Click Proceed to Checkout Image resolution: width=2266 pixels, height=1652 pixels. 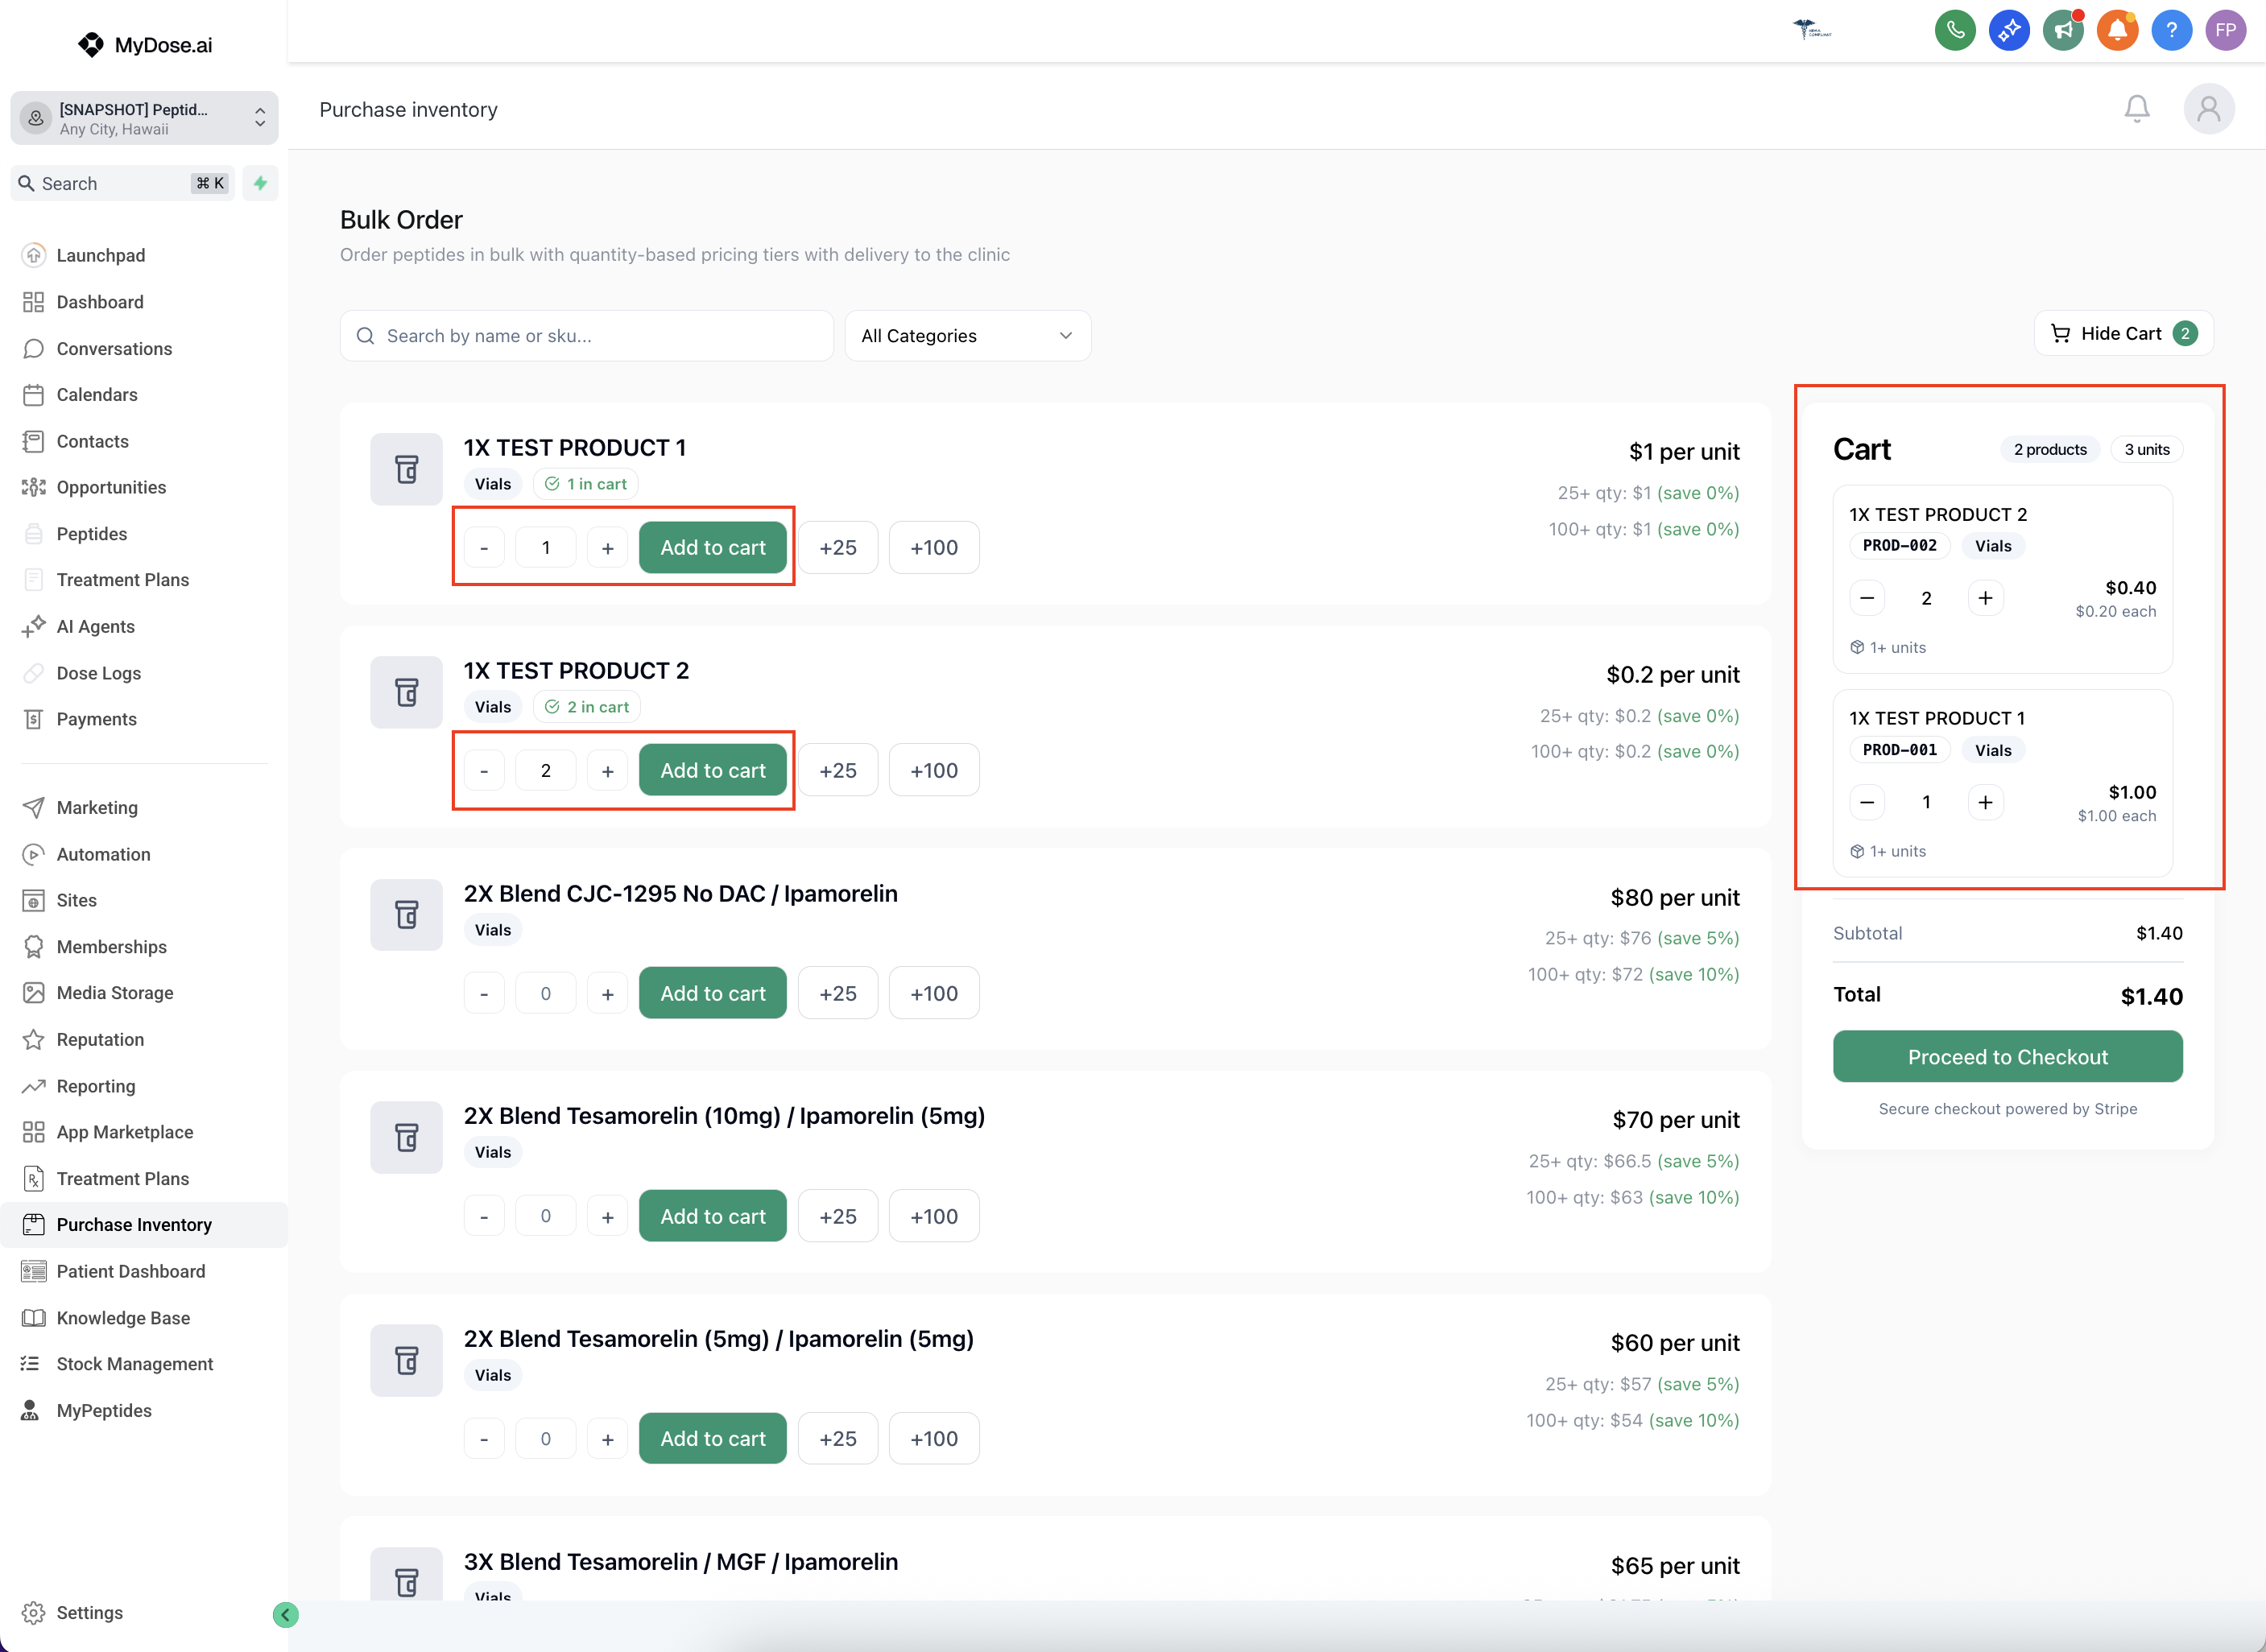click(2007, 1057)
